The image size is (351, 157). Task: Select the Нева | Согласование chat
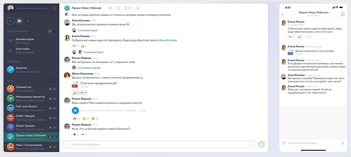point(31,147)
